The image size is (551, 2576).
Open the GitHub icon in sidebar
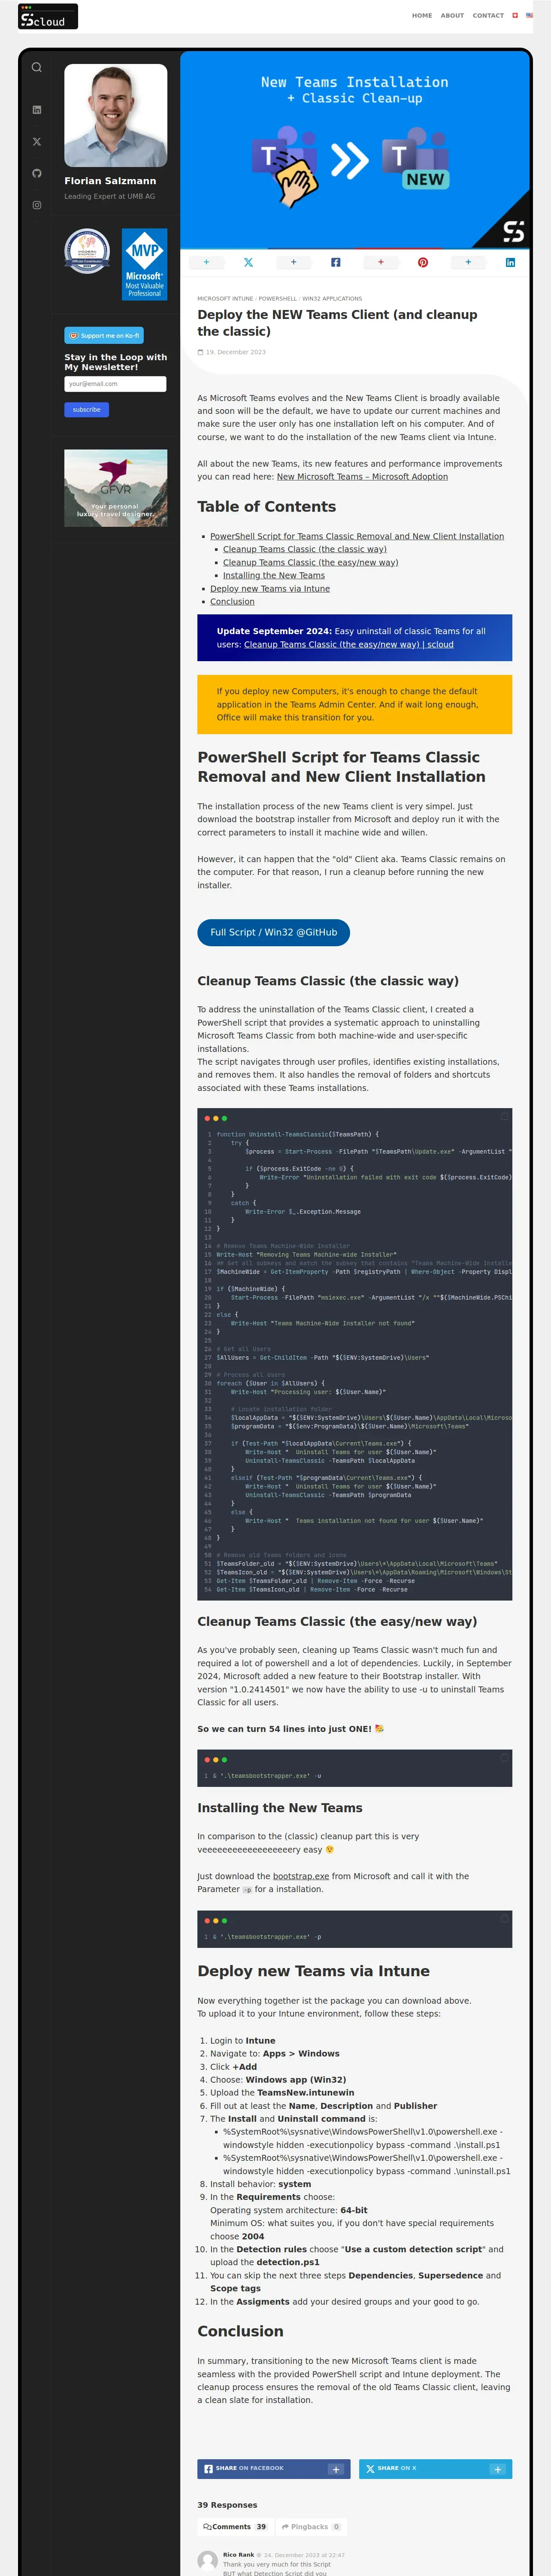37,173
